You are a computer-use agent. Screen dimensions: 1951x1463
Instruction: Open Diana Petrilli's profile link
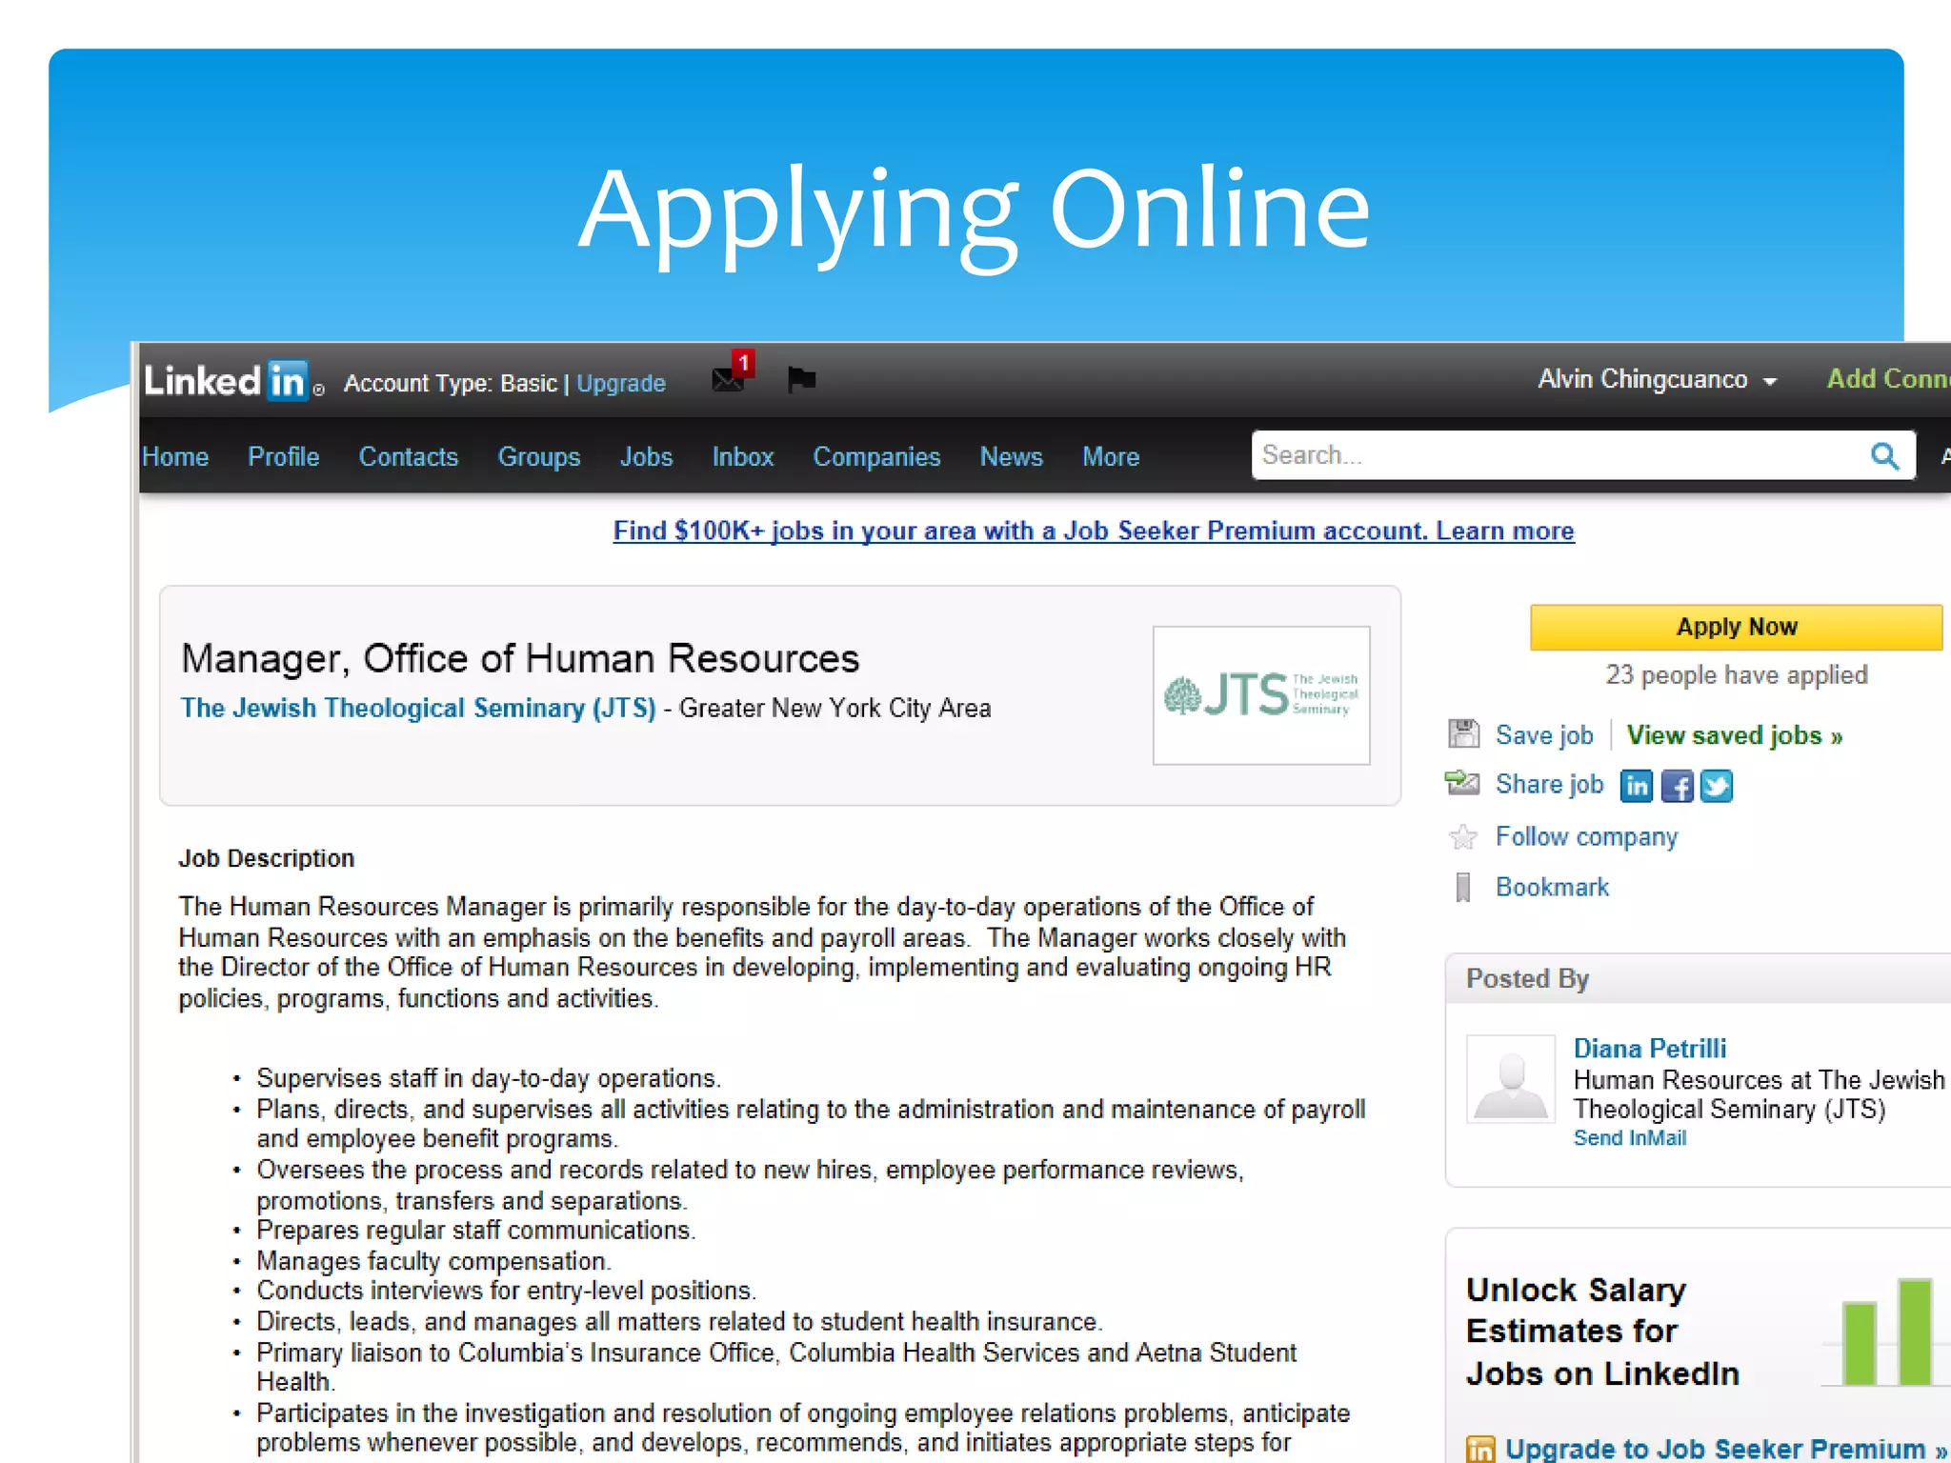[x=1650, y=1049]
